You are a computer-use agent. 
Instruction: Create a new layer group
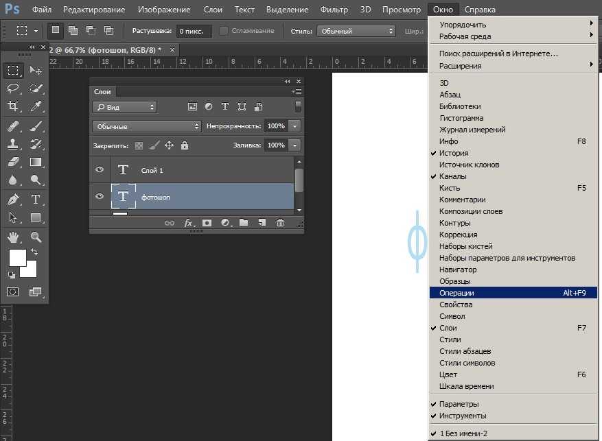(x=244, y=222)
